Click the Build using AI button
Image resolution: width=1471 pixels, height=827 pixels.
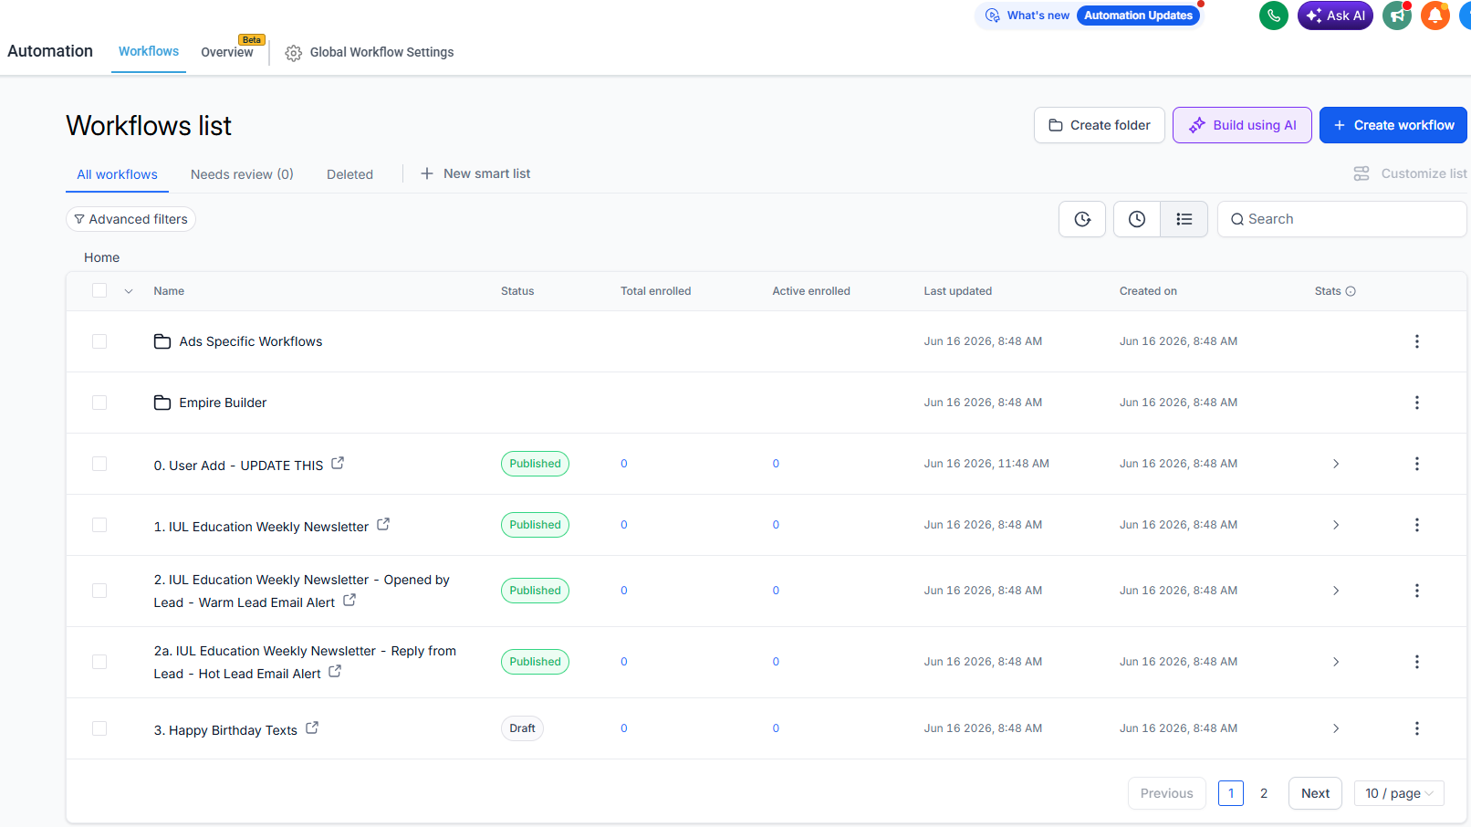(1242, 125)
